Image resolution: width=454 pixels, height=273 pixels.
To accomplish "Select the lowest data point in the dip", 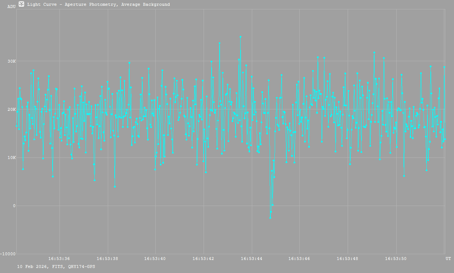I will (270, 218).
